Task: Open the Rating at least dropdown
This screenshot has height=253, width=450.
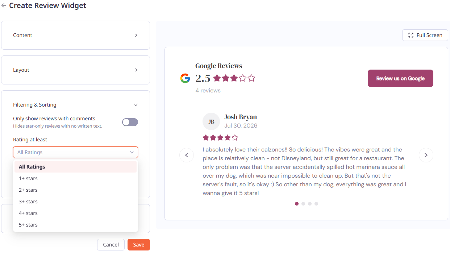Action: point(75,152)
